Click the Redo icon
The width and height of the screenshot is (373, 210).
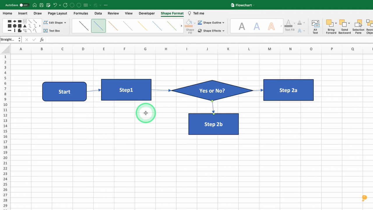[65, 5]
